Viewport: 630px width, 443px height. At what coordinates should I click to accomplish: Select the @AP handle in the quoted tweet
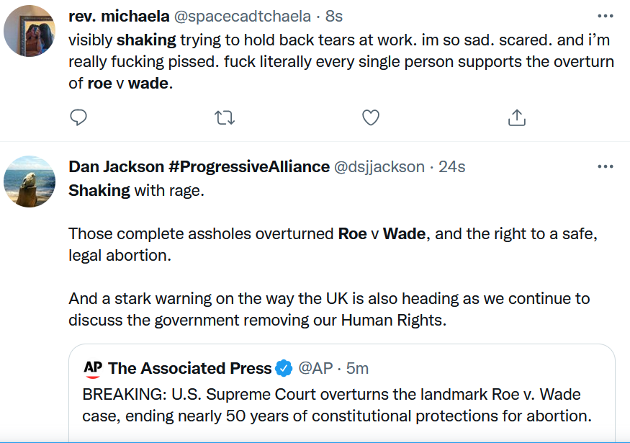pyautogui.click(x=315, y=369)
